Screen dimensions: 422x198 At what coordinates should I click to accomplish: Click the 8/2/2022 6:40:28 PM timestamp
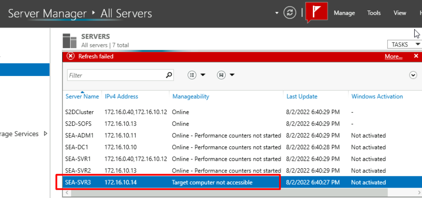(x=313, y=147)
